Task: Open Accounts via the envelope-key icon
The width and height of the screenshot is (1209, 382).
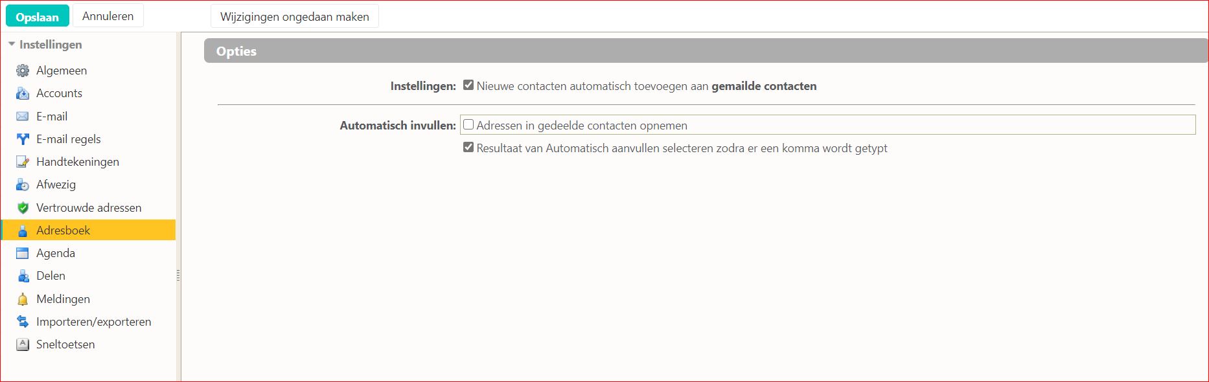Action: pyautogui.click(x=23, y=93)
